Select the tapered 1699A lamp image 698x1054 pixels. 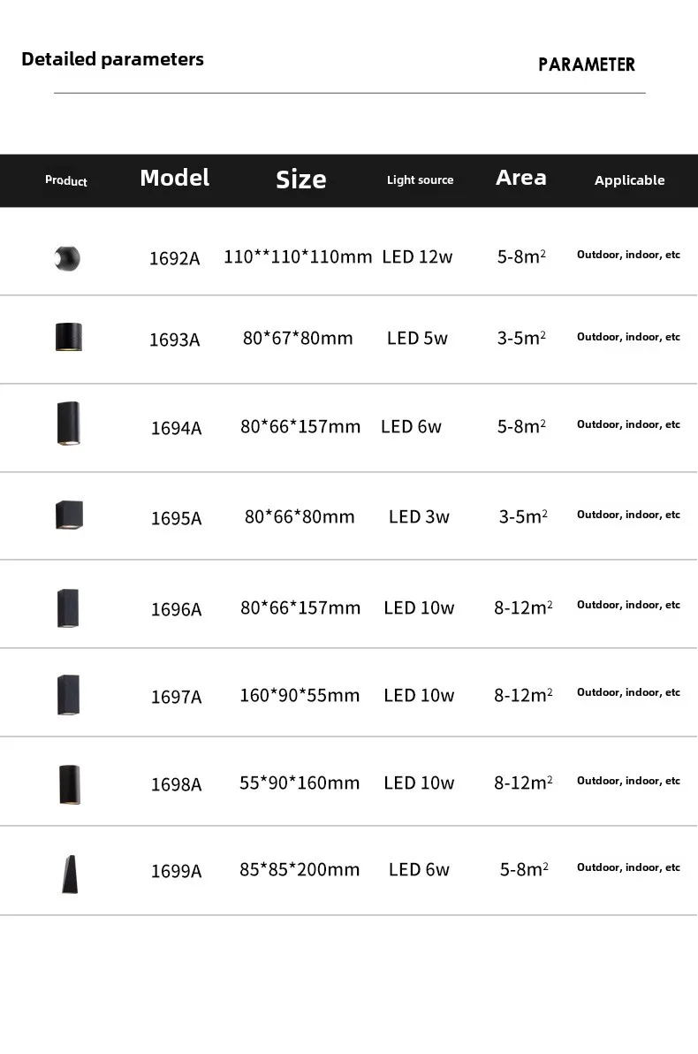tap(70, 875)
